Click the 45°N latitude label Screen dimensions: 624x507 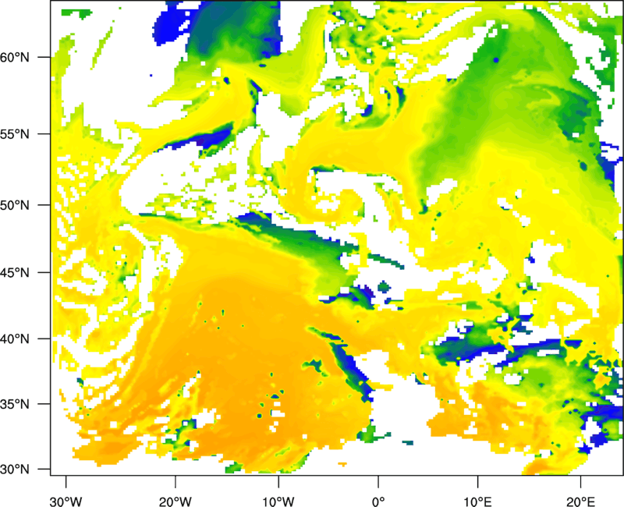(15, 273)
